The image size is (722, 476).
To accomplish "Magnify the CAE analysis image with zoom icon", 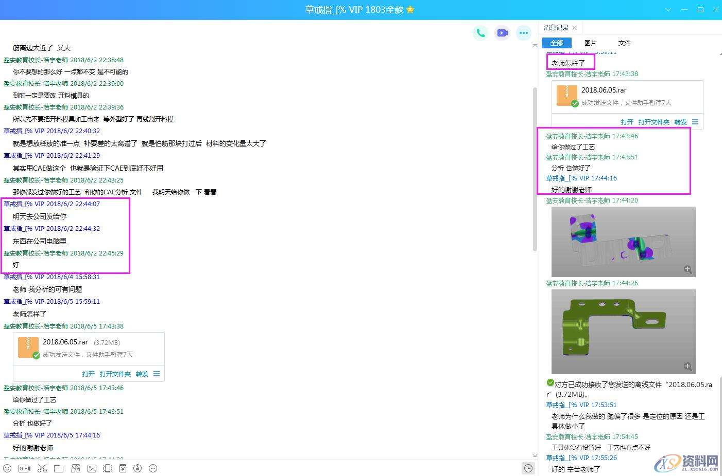I will coord(687,269).
